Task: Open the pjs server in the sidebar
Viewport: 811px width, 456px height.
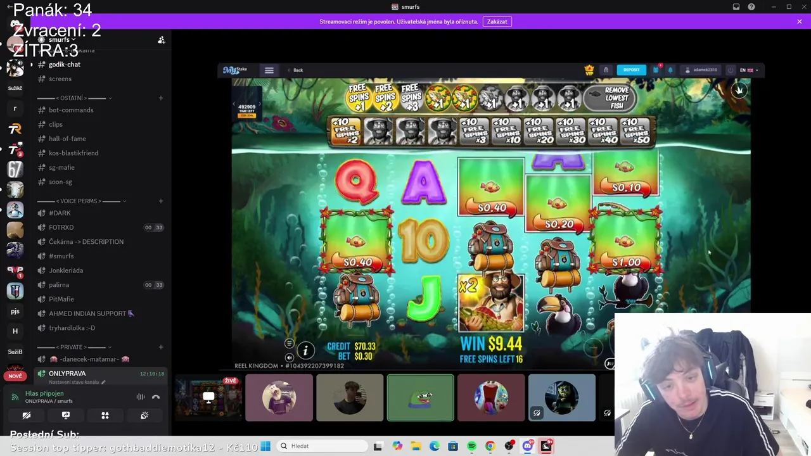Action: point(15,311)
